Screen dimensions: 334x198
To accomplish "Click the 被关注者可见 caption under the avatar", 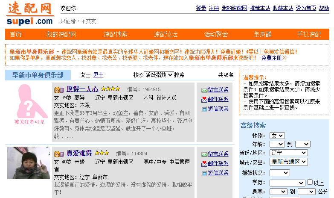I will pos(29,122).
